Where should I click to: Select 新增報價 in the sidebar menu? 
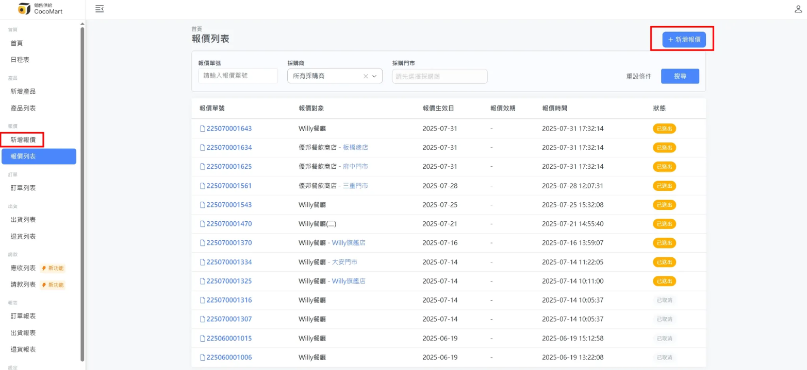point(23,139)
